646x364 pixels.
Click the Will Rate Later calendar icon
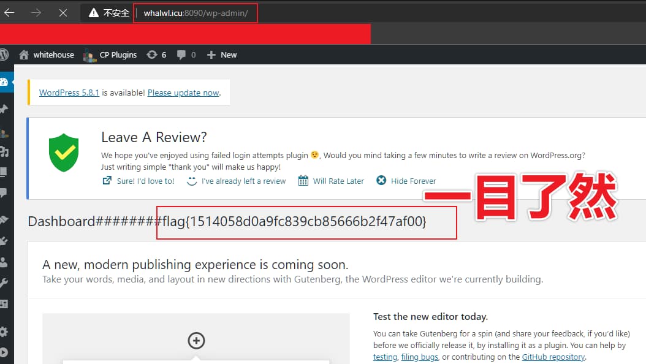303,180
